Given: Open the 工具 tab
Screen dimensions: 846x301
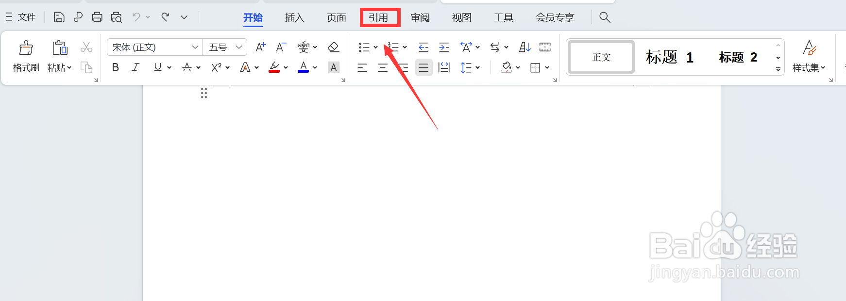Looking at the screenshot, I should [504, 17].
